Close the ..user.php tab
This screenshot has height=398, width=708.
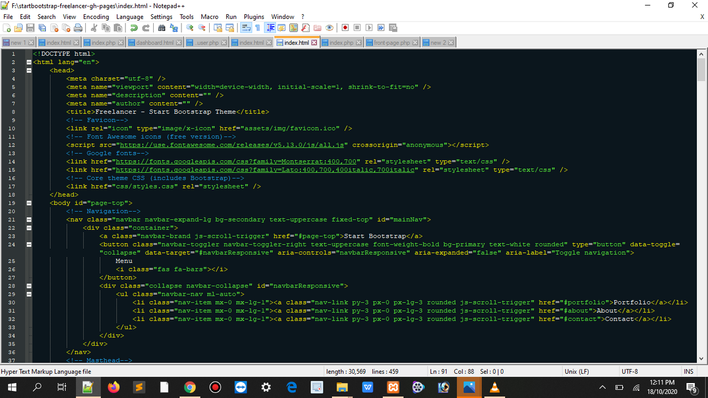tap(223, 43)
